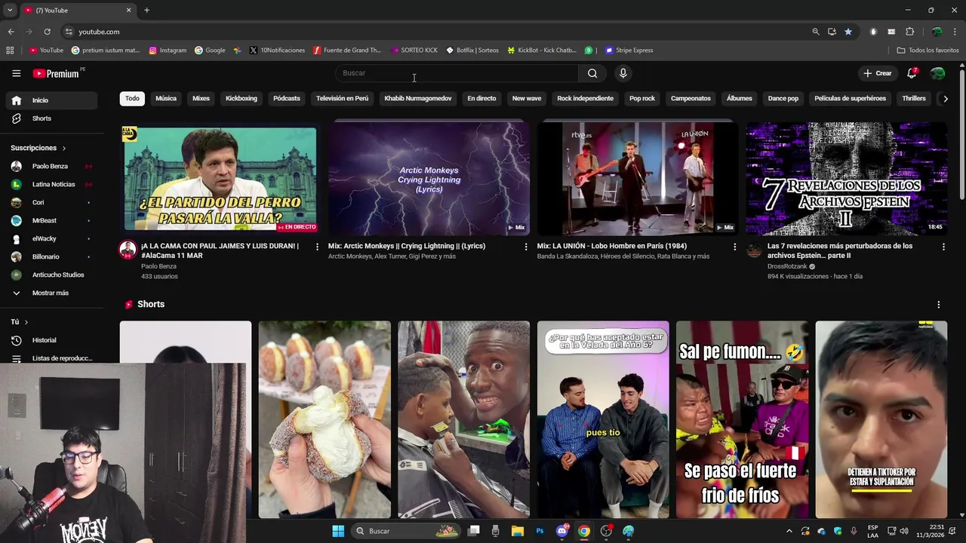Screen dimensions: 966x543
Task: Open 7 revelaciones archivos Epstein thumbnail
Action: [x=847, y=179]
